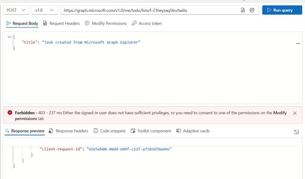Viewport: 305px width, 179px height.
Task: Open documentation via document icon beside URL
Action: click(242, 10)
